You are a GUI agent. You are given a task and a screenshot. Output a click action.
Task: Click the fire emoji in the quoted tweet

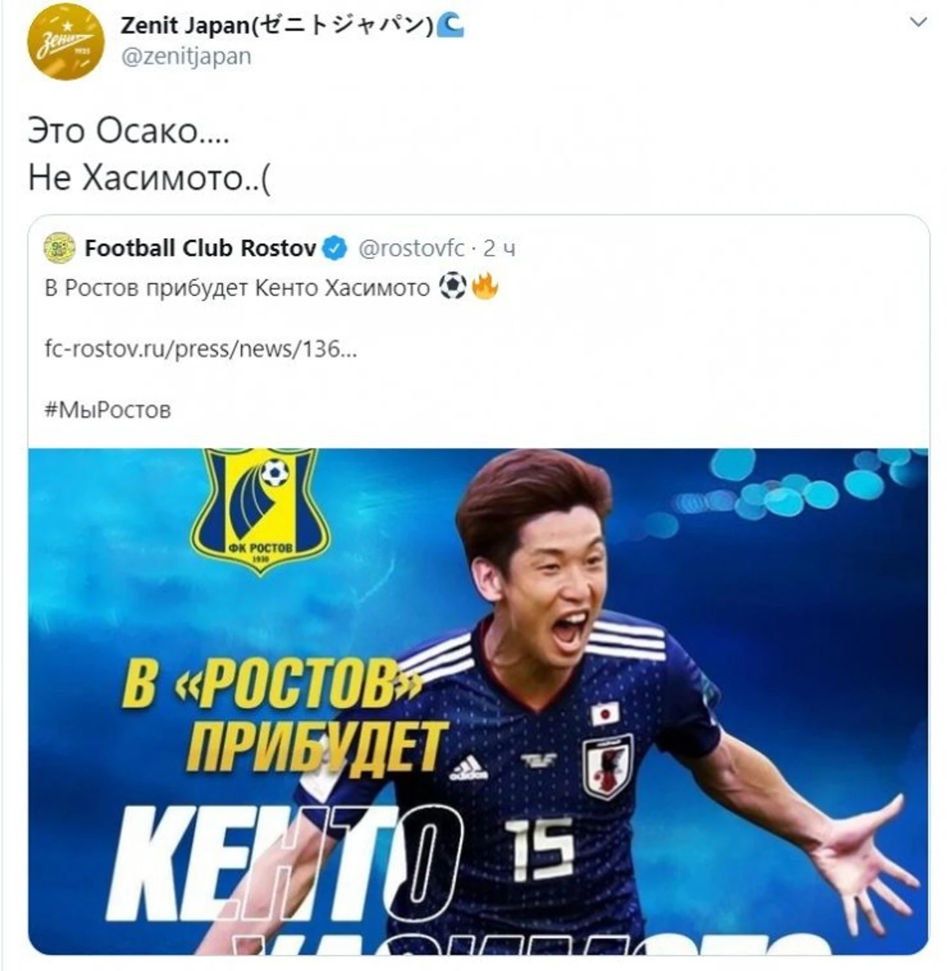coord(485,286)
